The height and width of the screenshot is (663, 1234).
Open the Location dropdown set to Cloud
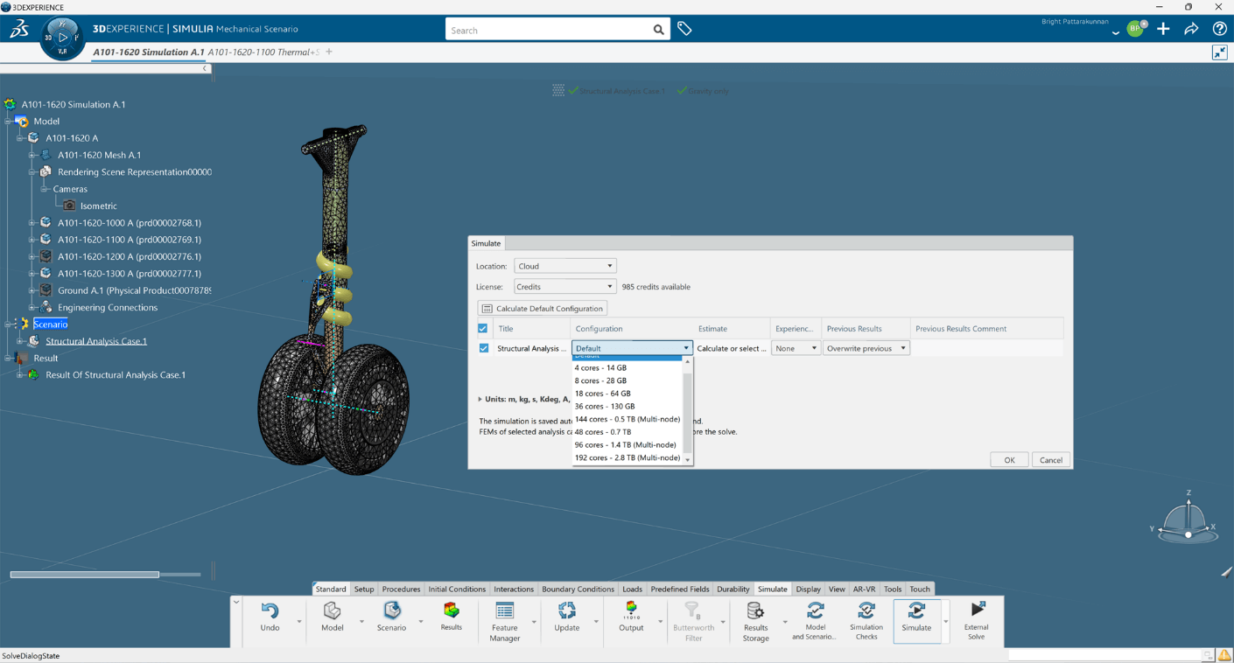pyautogui.click(x=565, y=266)
